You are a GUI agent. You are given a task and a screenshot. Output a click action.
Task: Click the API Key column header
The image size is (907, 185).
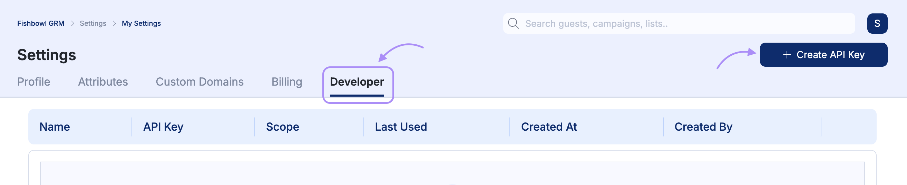point(163,127)
